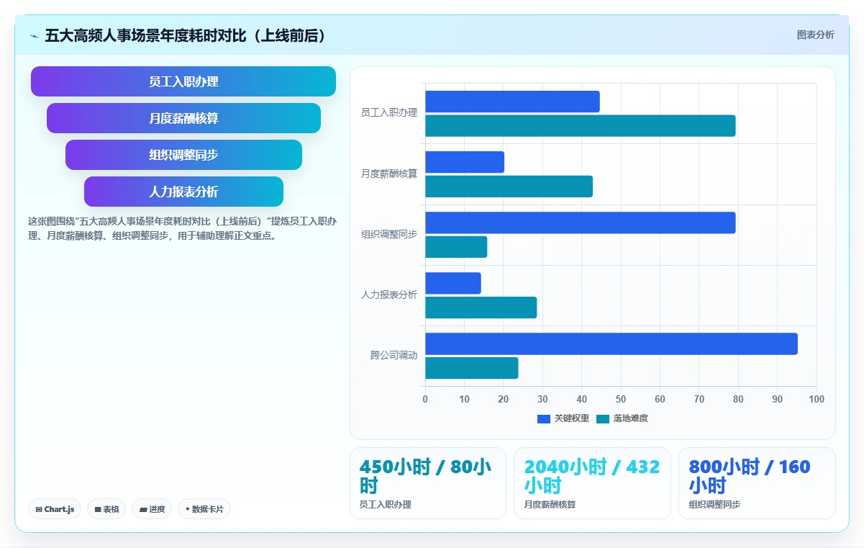This screenshot has width=864, height=548.
Task: Click the title 五大高频人事场景年度耗时对比
Action: pos(186,36)
